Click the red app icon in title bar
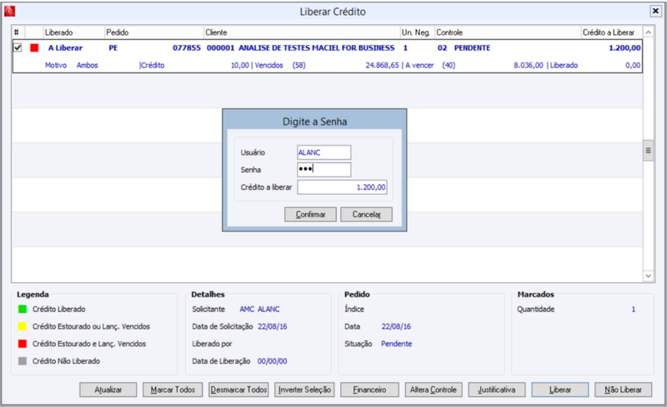This screenshot has height=407, width=667. pyautogui.click(x=9, y=11)
